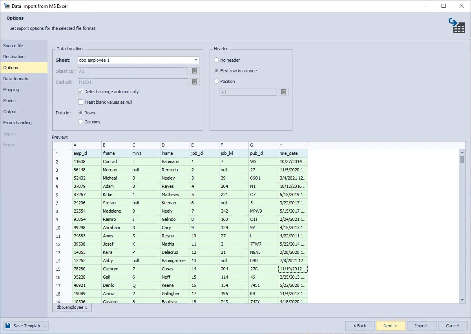The height and width of the screenshot is (334, 471).
Task: Open Save Template dialog
Action: [26, 325]
